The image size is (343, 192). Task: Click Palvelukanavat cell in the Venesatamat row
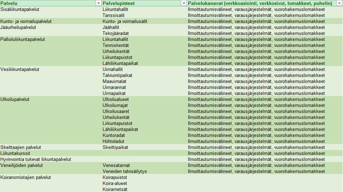pos(265,166)
